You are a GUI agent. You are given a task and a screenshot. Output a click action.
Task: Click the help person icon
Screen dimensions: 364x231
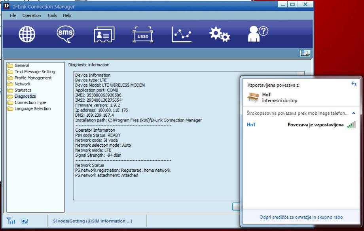256,35
